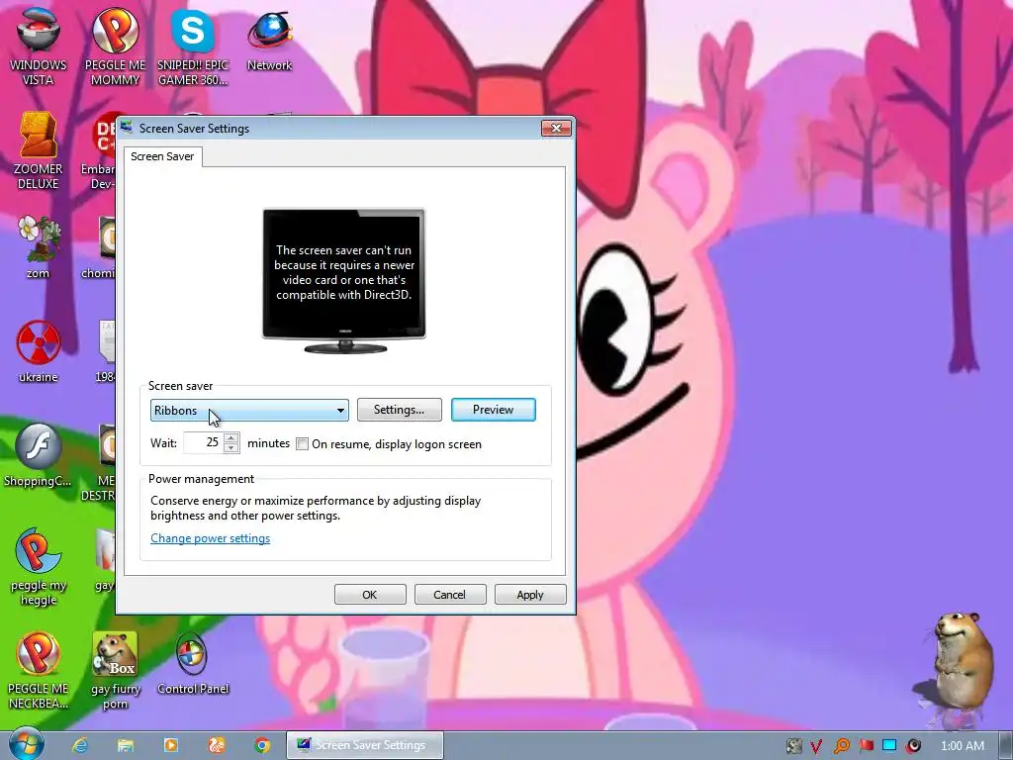1013x760 pixels.
Task: Switch to the Screen Saver tab
Action: pos(162,156)
